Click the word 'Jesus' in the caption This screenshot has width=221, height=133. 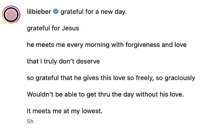pyautogui.click(x=70, y=28)
